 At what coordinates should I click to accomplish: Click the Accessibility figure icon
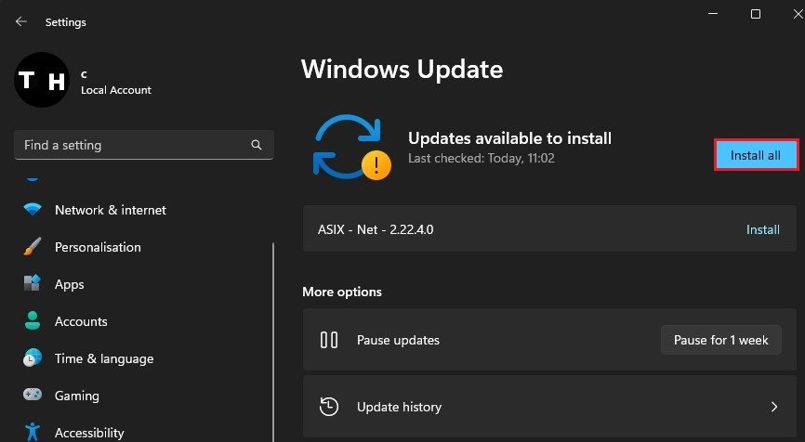click(x=33, y=432)
